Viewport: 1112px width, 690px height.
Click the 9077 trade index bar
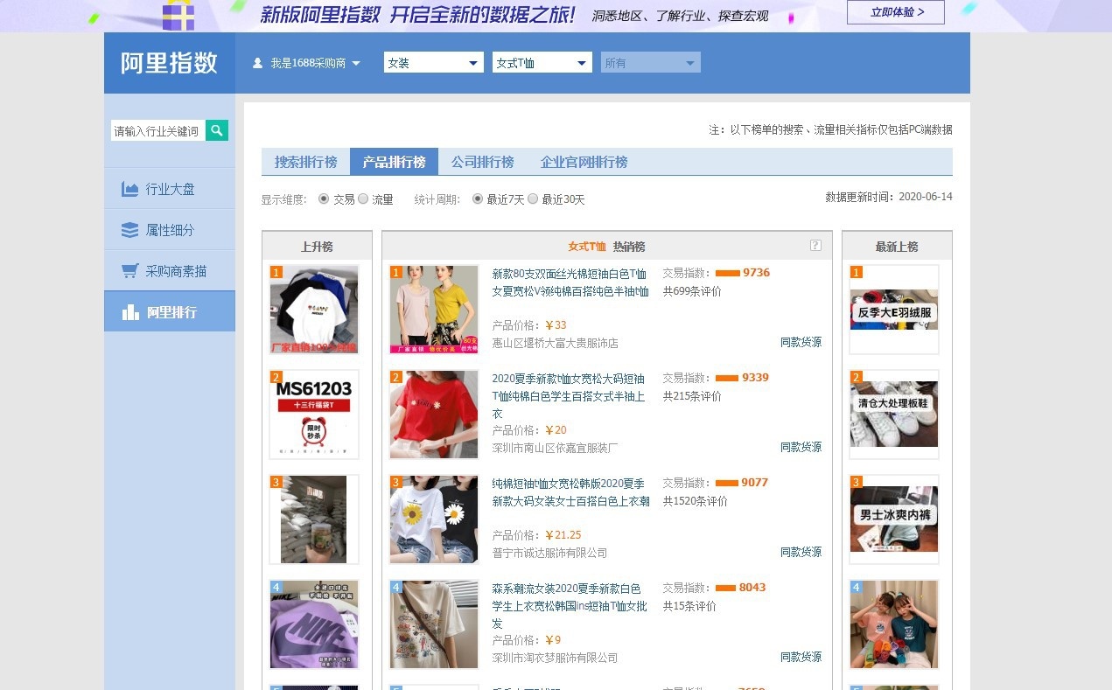click(x=727, y=483)
